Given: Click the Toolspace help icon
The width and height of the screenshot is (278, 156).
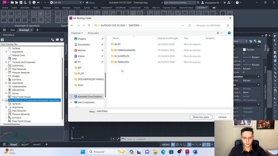Looking at the screenshot, I should pos(62,40).
